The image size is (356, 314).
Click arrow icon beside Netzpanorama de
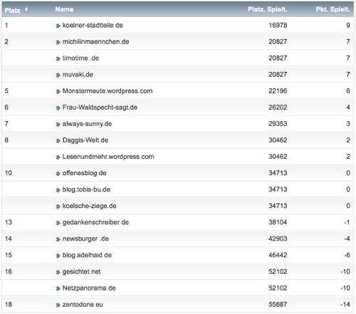(x=58, y=289)
